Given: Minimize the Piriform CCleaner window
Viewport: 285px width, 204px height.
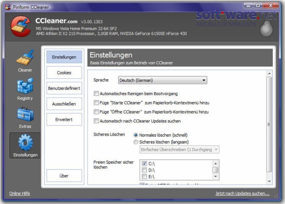Looking at the screenshot, I should click(249, 6).
